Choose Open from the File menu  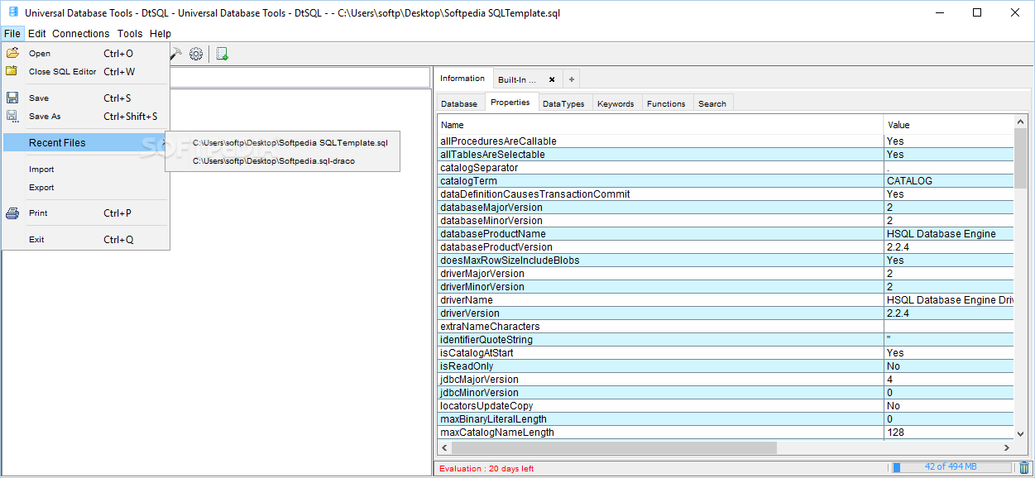point(86,53)
